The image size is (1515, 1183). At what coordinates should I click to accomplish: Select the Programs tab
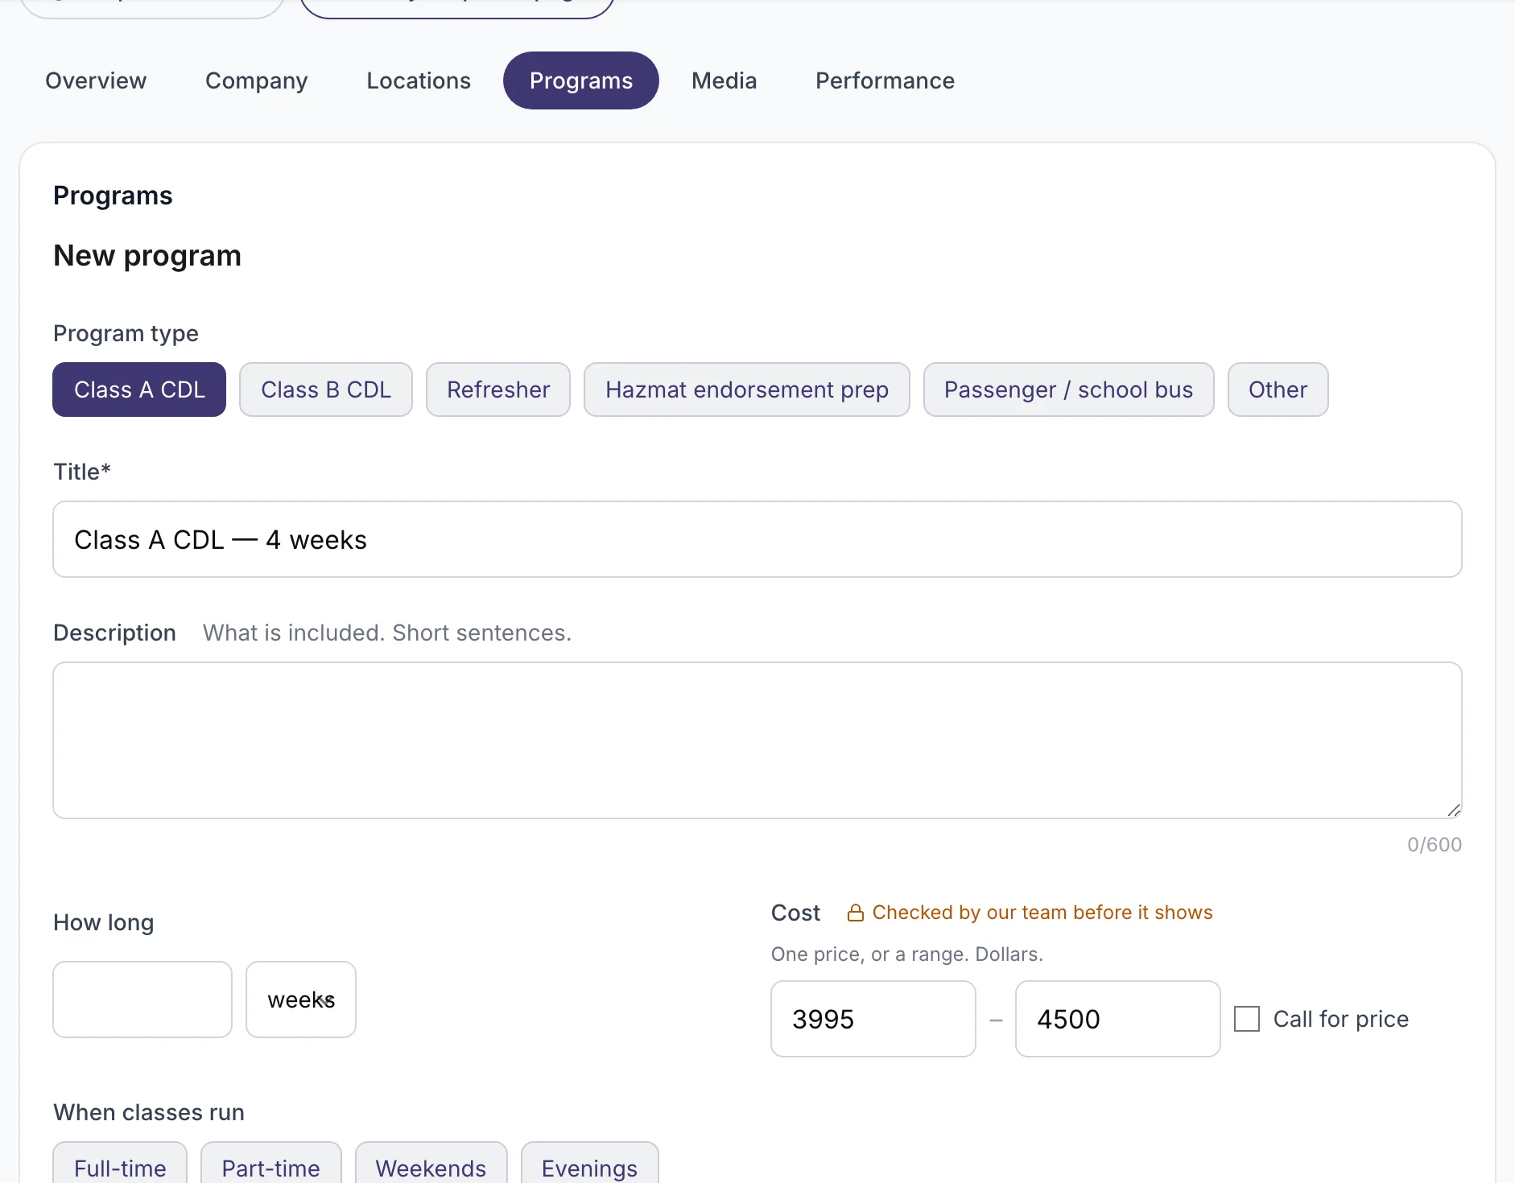click(x=581, y=80)
